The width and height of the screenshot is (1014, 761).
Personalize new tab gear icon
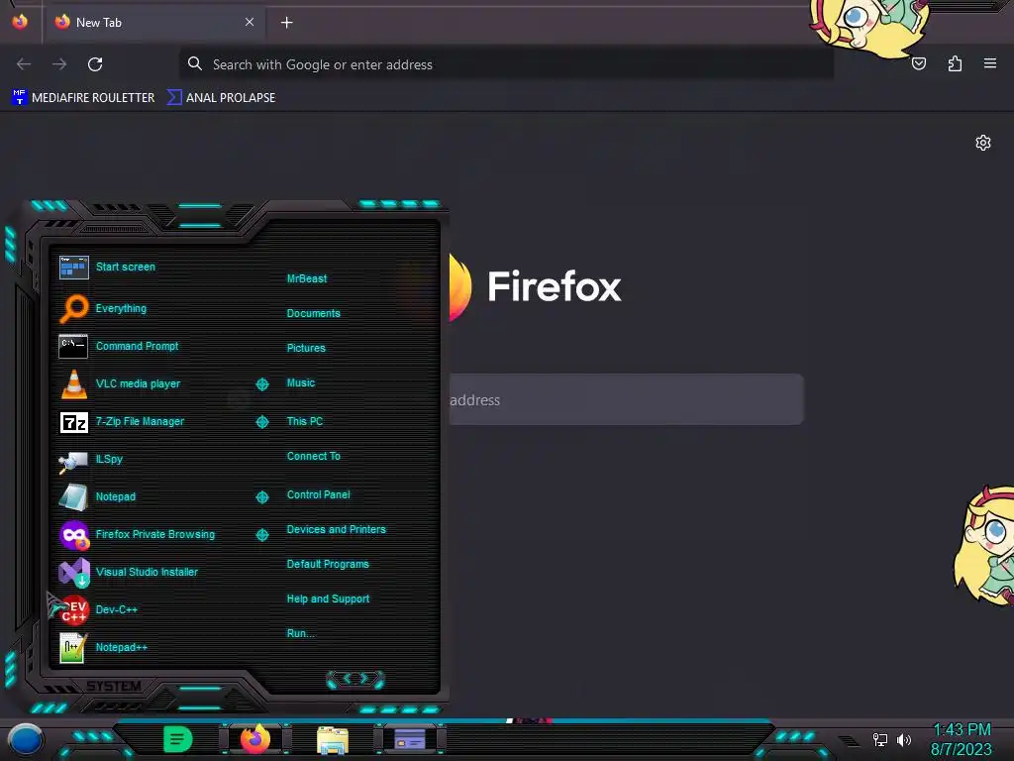coord(983,143)
